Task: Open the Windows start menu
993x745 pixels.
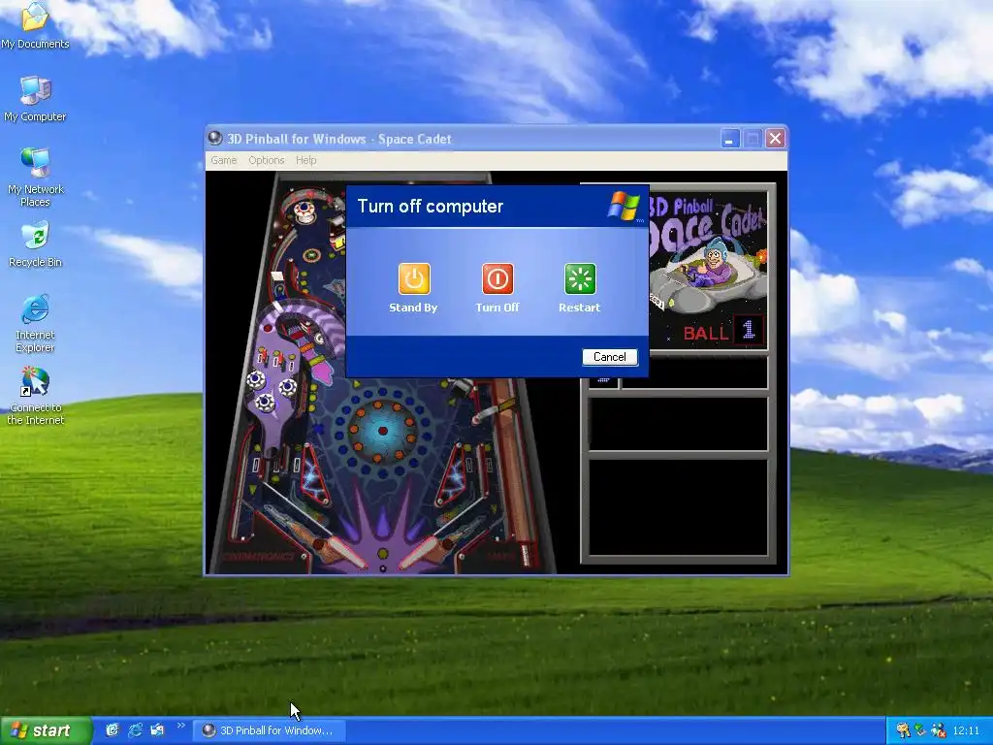Action: (x=46, y=730)
